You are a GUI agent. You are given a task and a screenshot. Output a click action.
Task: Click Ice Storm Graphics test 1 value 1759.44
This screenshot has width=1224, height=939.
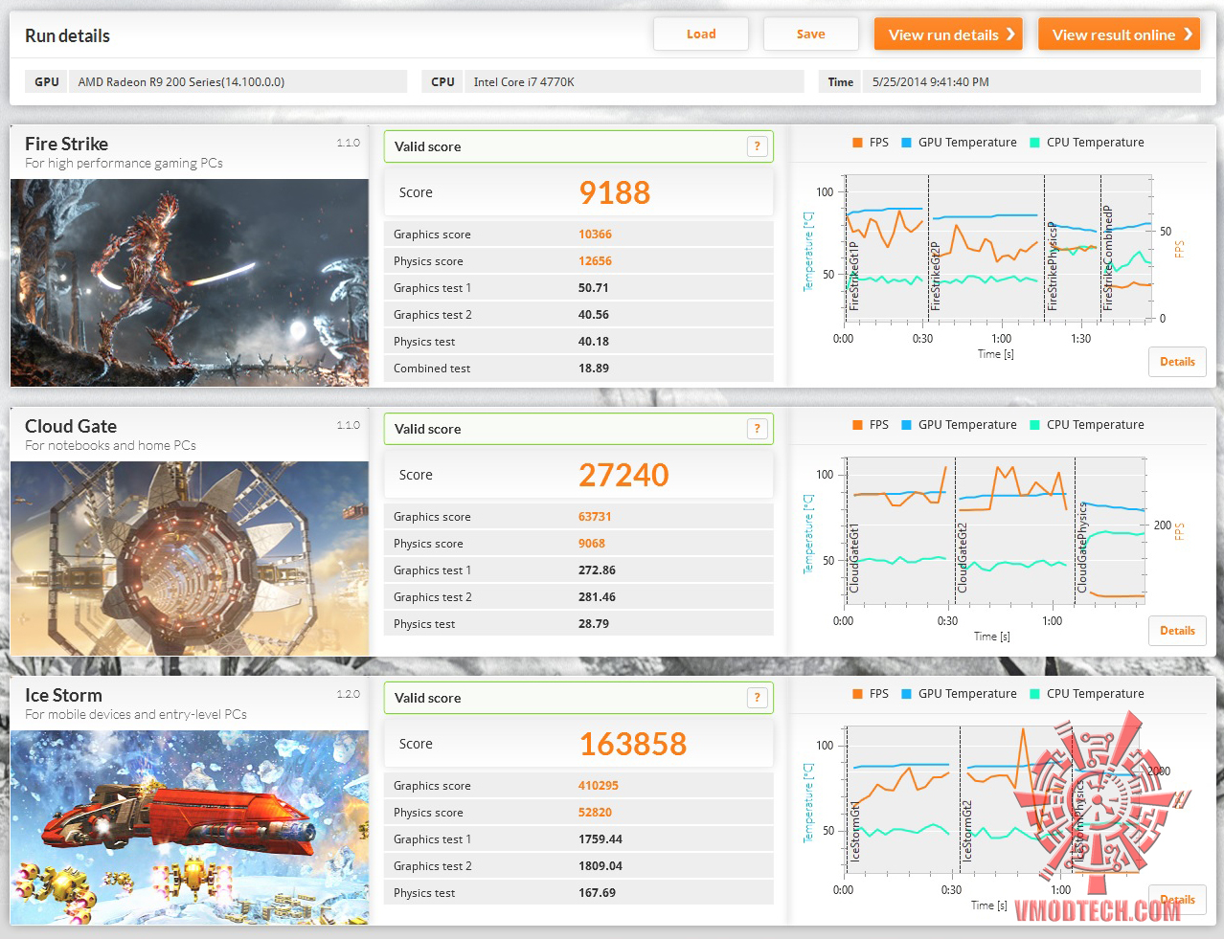point(601,839)
